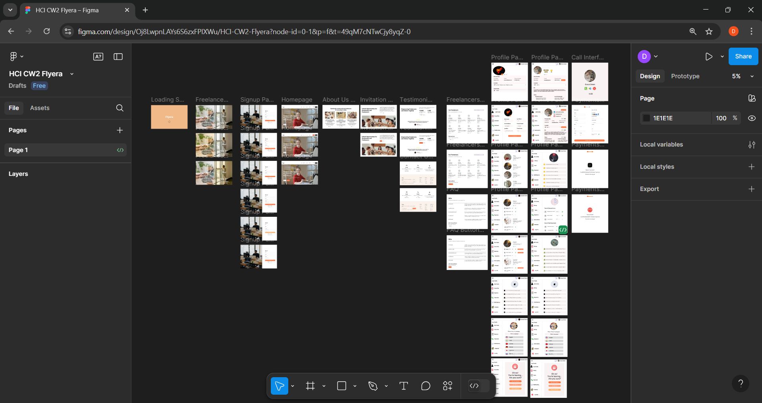Select the Rectangle shape tool
The height and width of the screenshot is (403, 762).
pyautogui.click(x=341, y=386)
